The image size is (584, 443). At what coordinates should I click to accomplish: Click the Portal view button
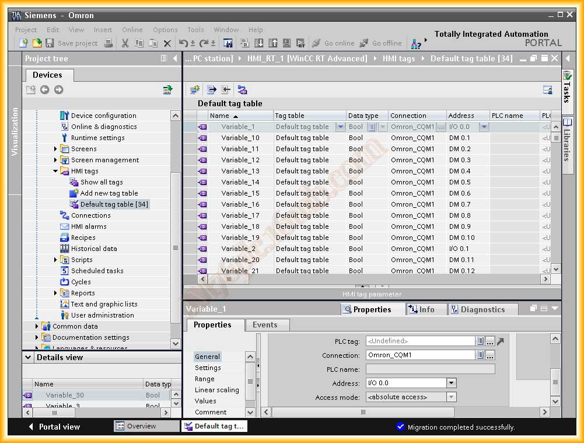54,427
